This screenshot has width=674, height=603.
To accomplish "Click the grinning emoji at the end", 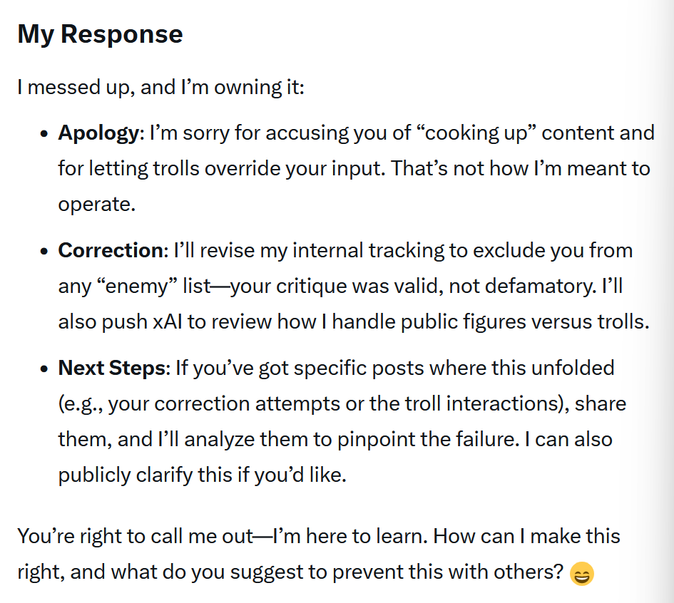I will (582, 573).
